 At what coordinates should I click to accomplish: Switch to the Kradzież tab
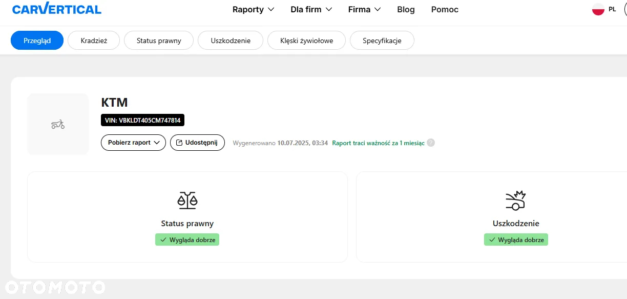(x=94, y=41)
